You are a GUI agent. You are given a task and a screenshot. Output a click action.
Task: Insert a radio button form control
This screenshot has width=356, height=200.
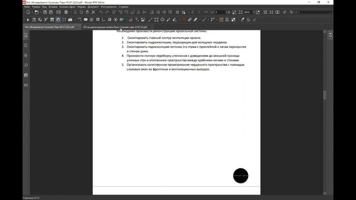[x=116, y=20]
